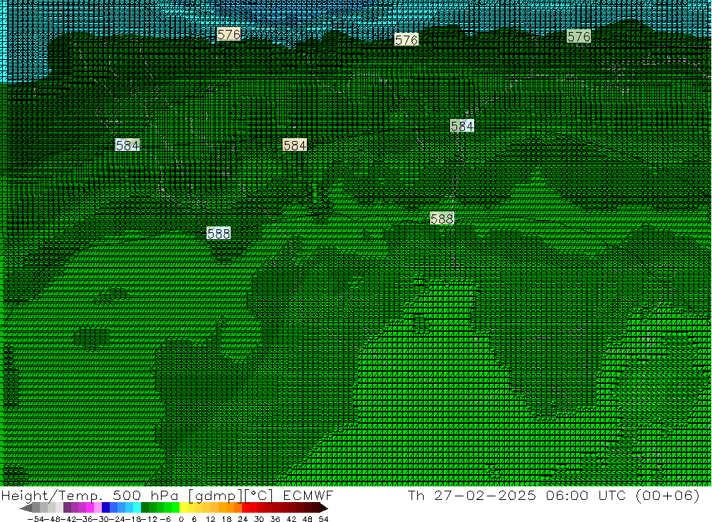Click the yellow swatch above the 0 value
712x522 pixels.
[x=183, y=508]
